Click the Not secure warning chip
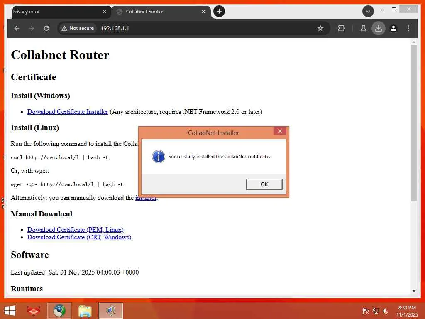 coord(78,28)
